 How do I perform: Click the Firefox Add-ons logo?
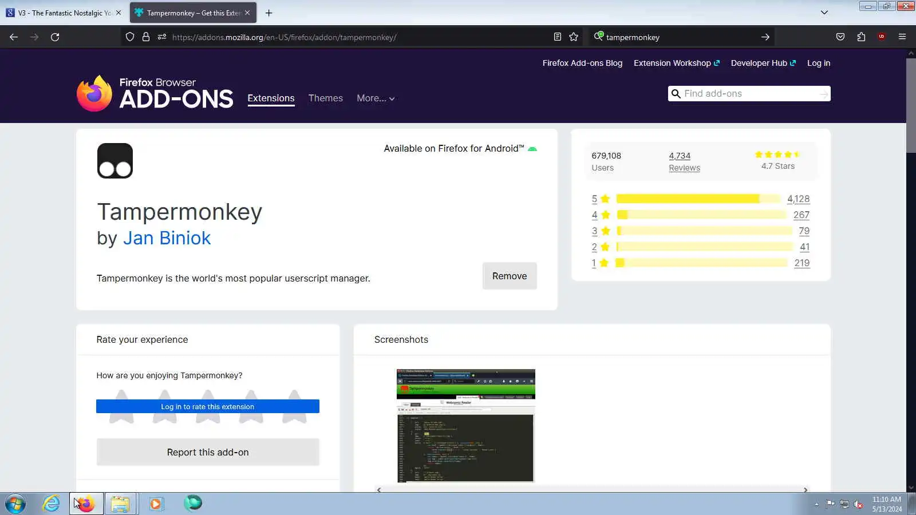click(155, 93)
